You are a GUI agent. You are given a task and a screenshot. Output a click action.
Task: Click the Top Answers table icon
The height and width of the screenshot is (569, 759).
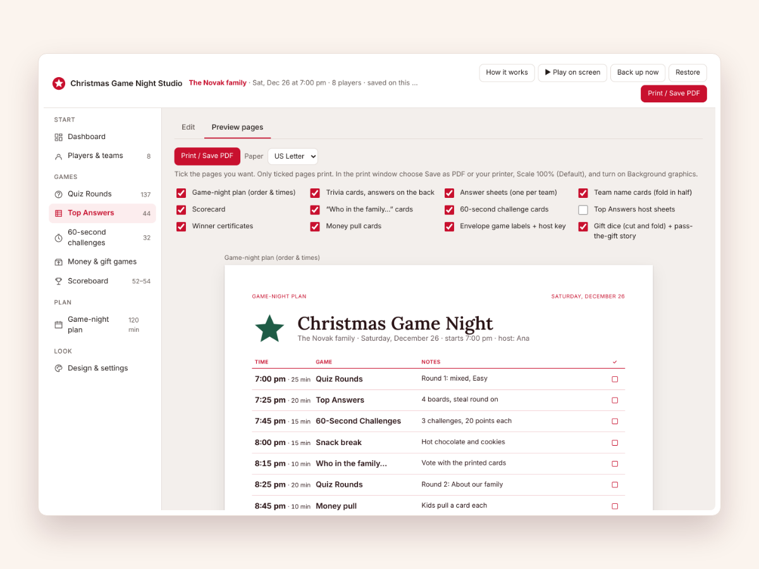click(x=59, y=213)
